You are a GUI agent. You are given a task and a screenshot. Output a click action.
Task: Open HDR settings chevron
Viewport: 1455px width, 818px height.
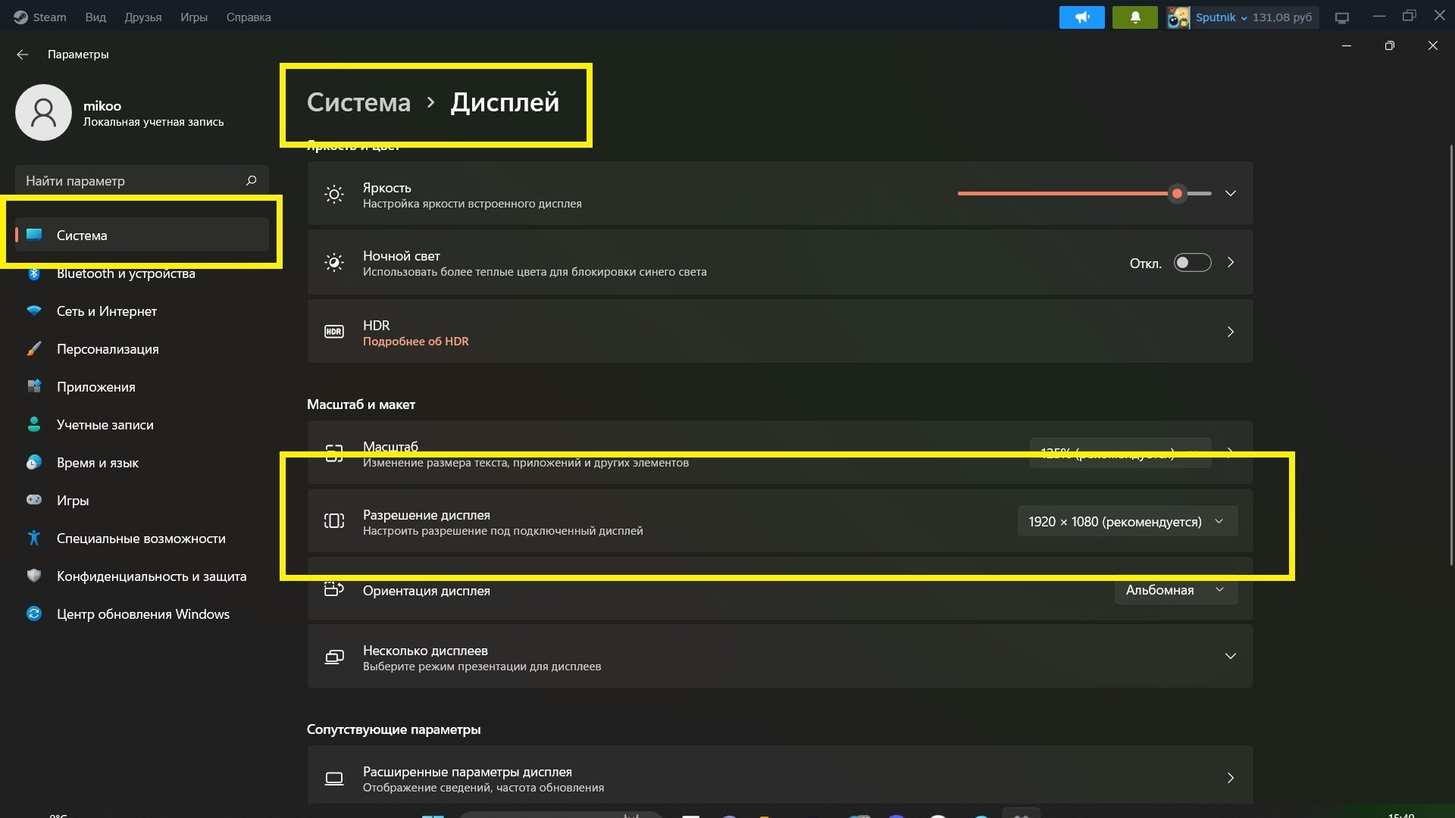point(1231,332)
